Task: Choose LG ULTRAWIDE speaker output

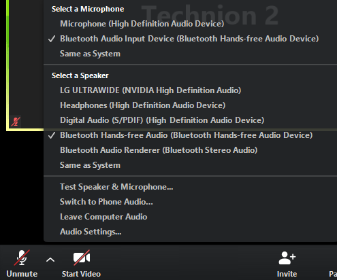Action: [x=150, y=90]
